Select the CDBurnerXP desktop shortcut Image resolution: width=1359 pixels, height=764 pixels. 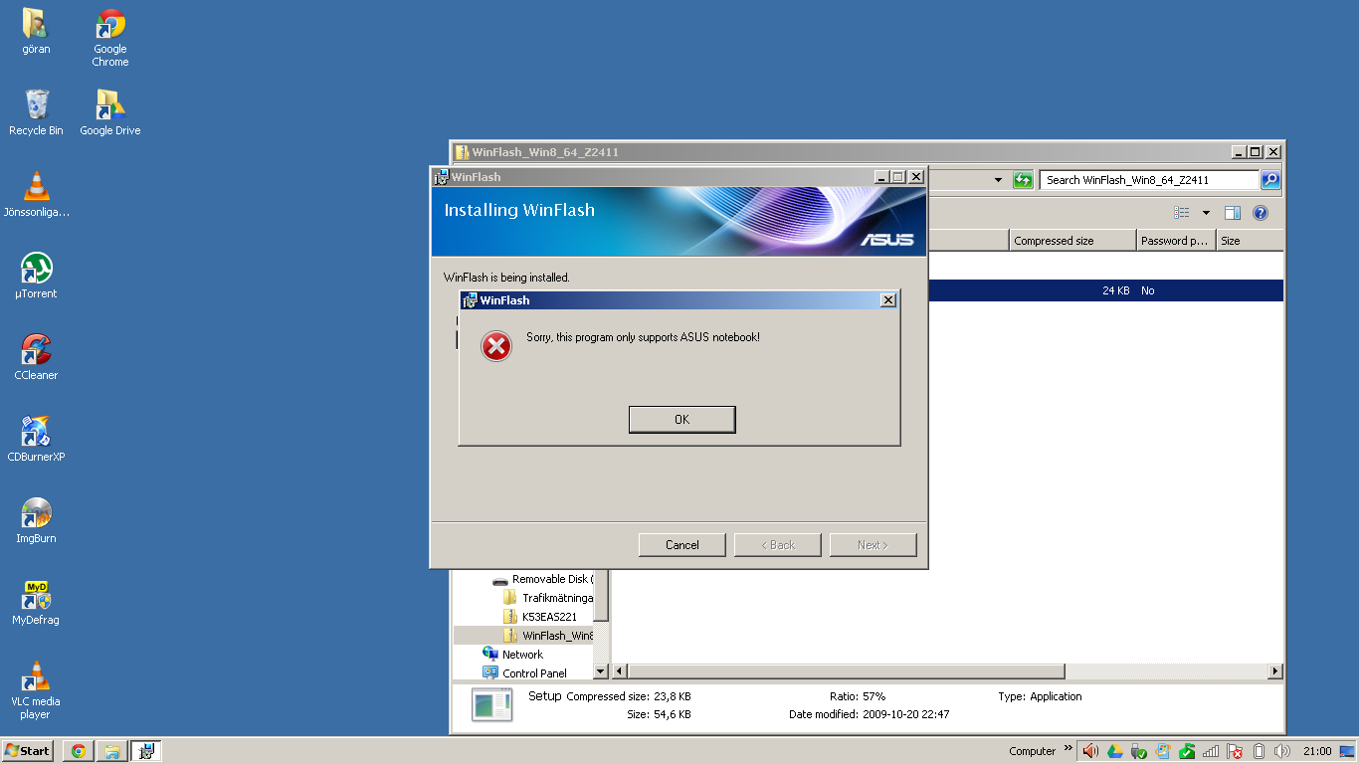[x=36, y=439]
